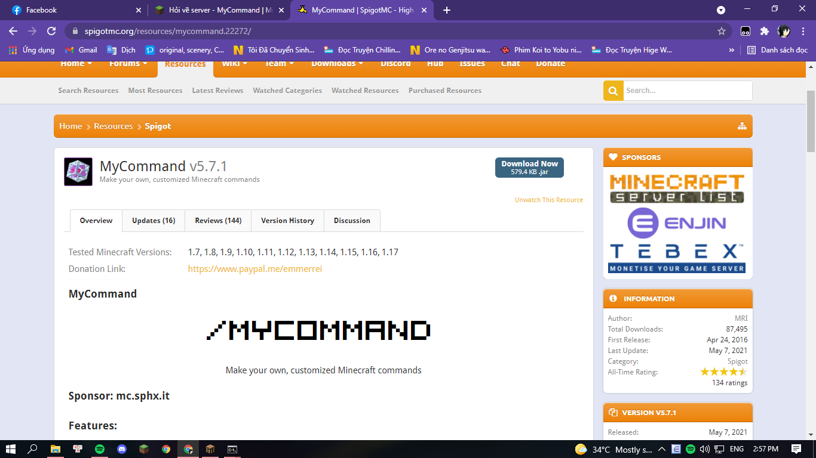Open the Chrome profile avatar
The image size is (816, 458).
[x=784, y=31]
